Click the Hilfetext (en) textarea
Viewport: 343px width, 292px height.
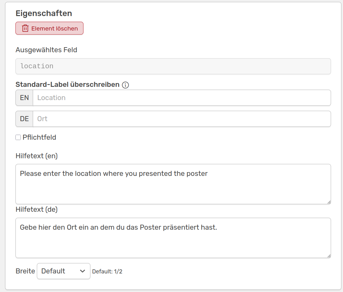point(173,184)
